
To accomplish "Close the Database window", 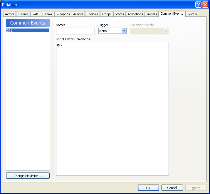I will 205,4.
